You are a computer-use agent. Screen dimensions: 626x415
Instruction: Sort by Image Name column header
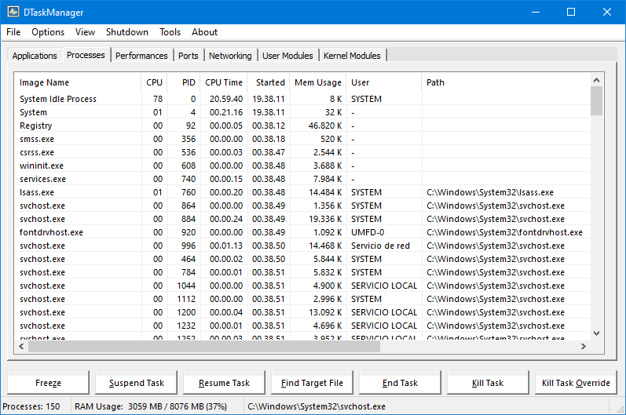point(78,82)
